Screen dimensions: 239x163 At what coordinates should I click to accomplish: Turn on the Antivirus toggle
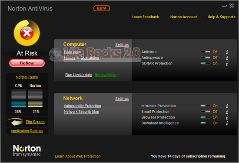point(205,52)
